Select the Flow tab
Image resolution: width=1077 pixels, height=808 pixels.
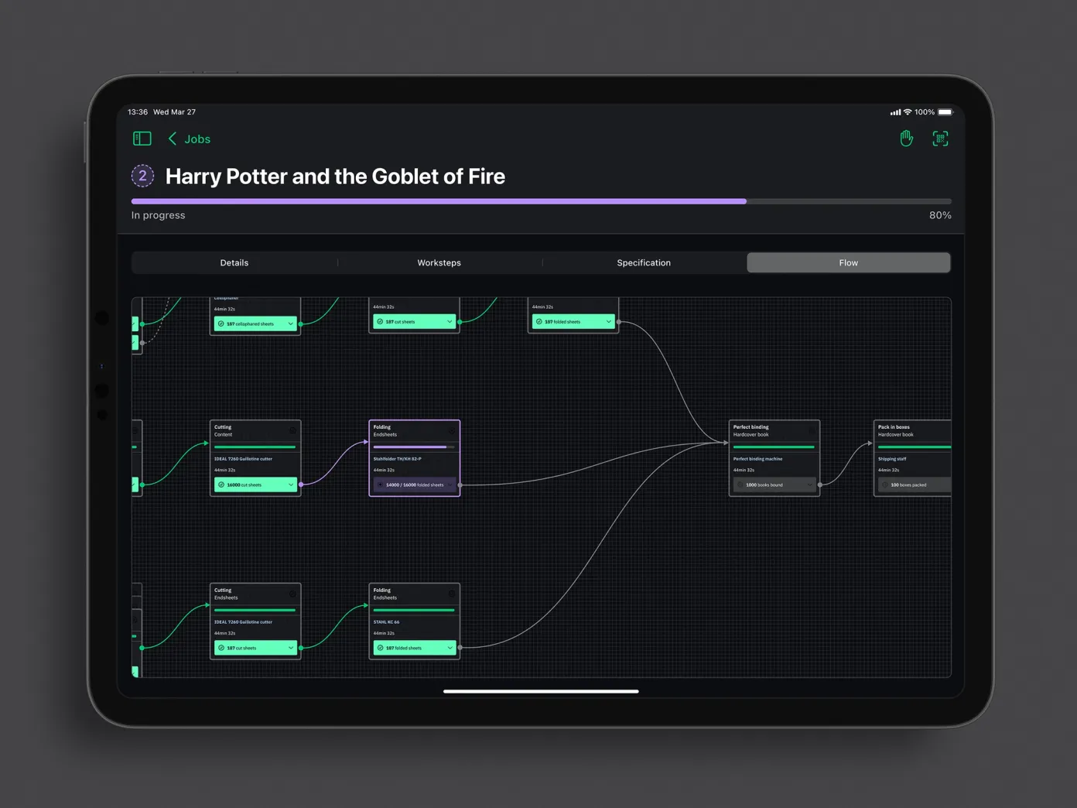848,263
